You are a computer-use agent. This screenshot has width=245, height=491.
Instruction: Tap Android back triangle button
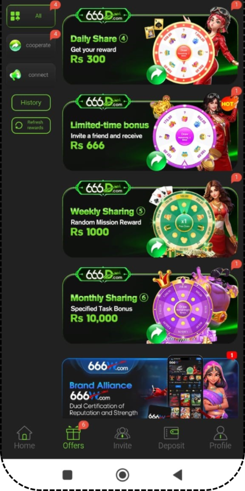(178, 475)
